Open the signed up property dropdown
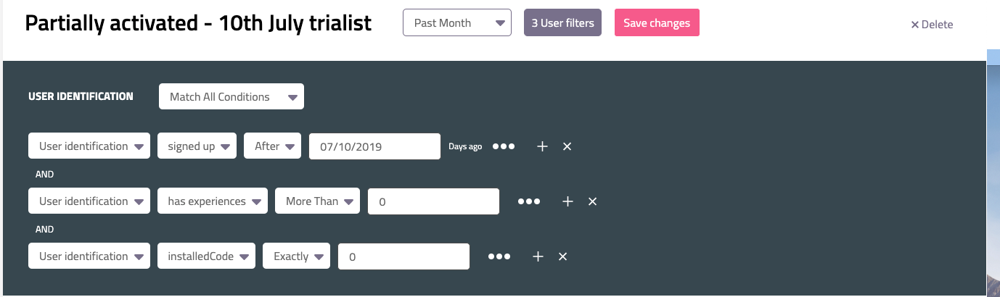 coord(197,146)
